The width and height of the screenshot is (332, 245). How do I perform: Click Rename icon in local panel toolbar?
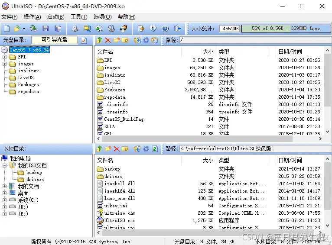click(x=125, y=149)
